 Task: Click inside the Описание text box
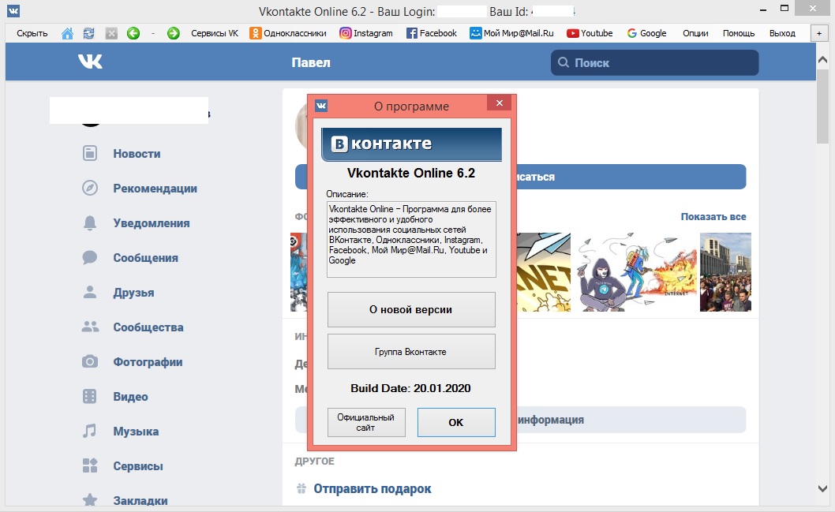(411, 240)
